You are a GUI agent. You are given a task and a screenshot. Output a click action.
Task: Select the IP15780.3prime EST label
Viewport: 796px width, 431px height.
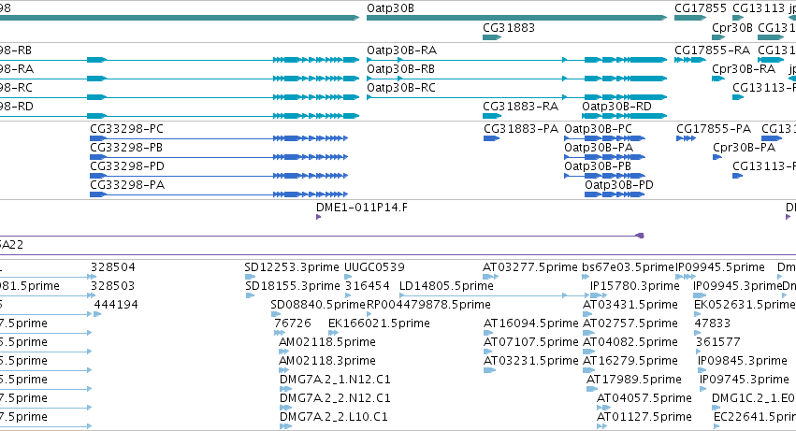click(x=634, y=286)
